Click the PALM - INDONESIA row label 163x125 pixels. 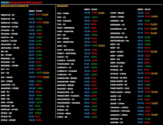click(x=66, y=28)
